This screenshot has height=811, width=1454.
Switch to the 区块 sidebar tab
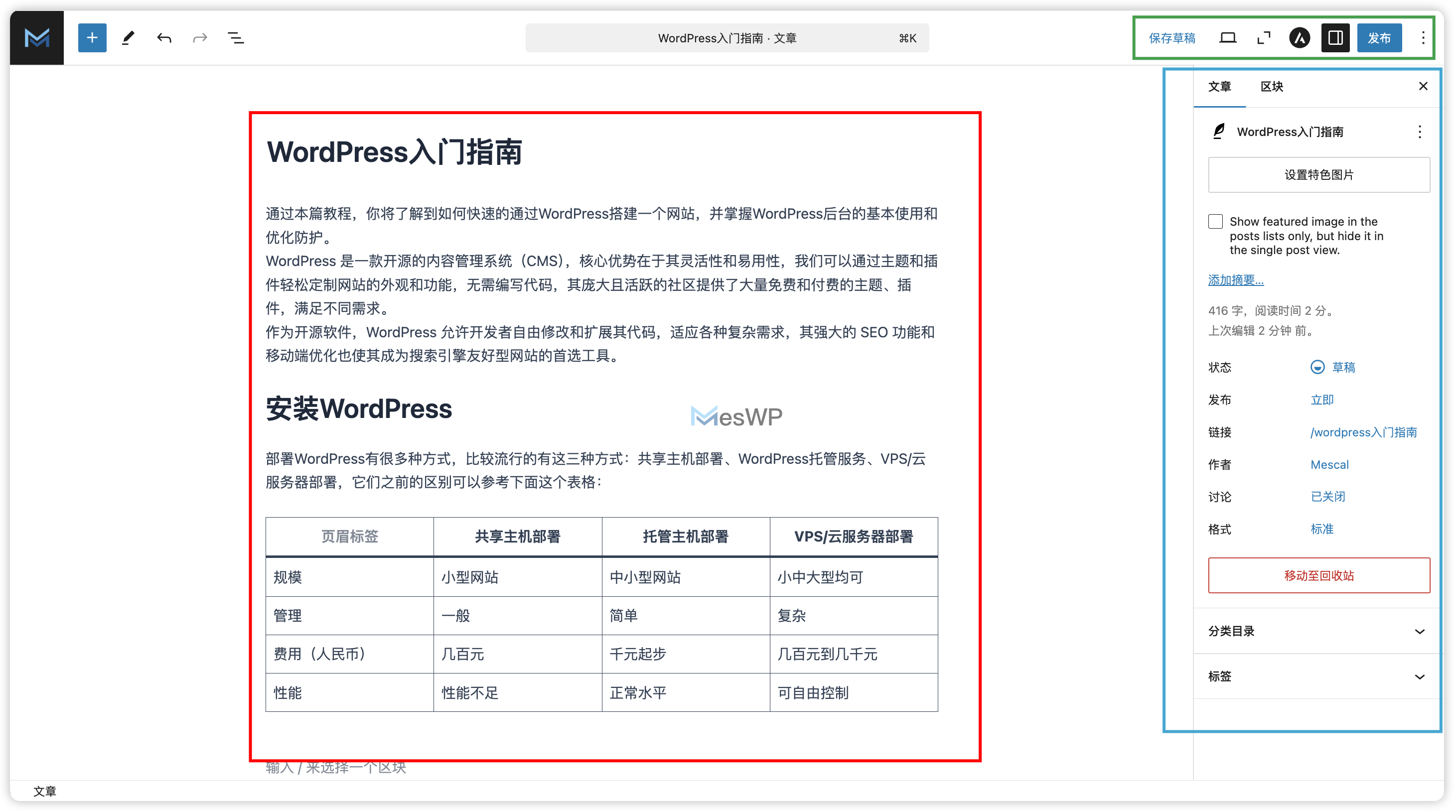tap(1272, 86)
